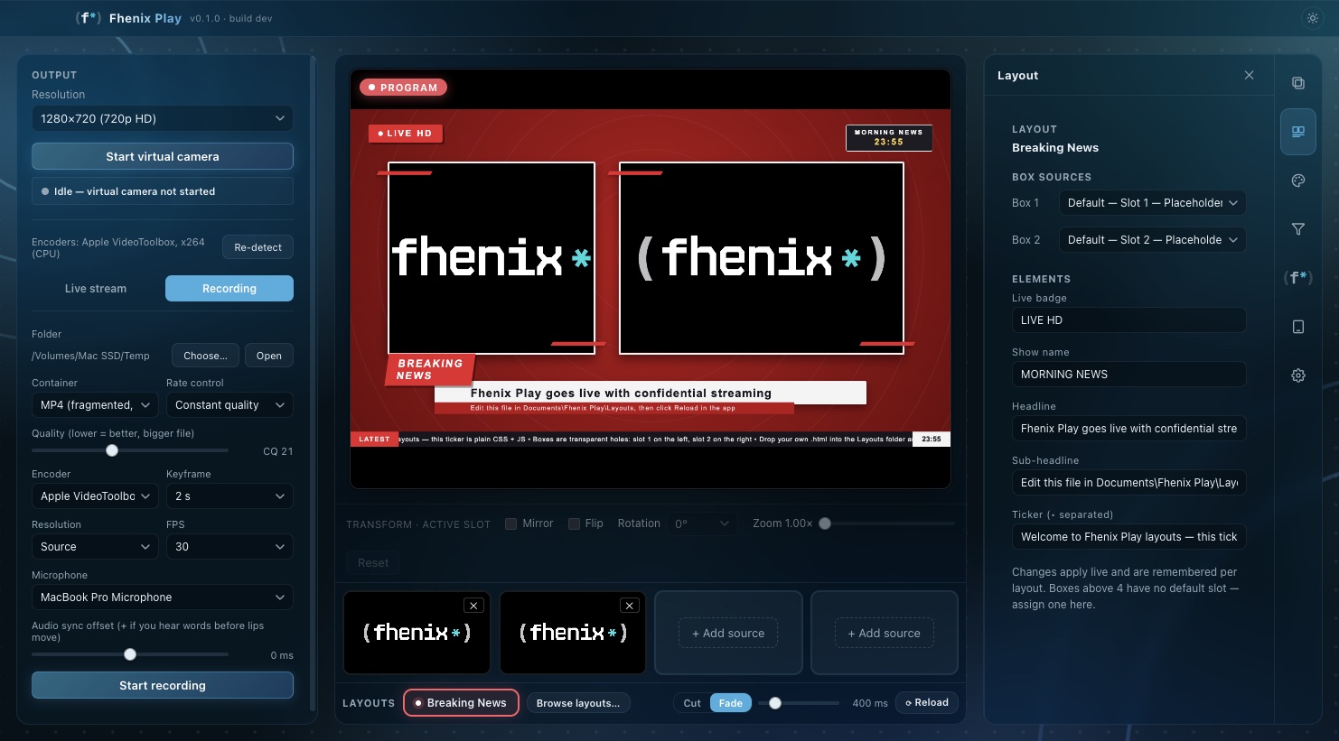Open the recording Resolution Source dropdown

coord(96,547)
